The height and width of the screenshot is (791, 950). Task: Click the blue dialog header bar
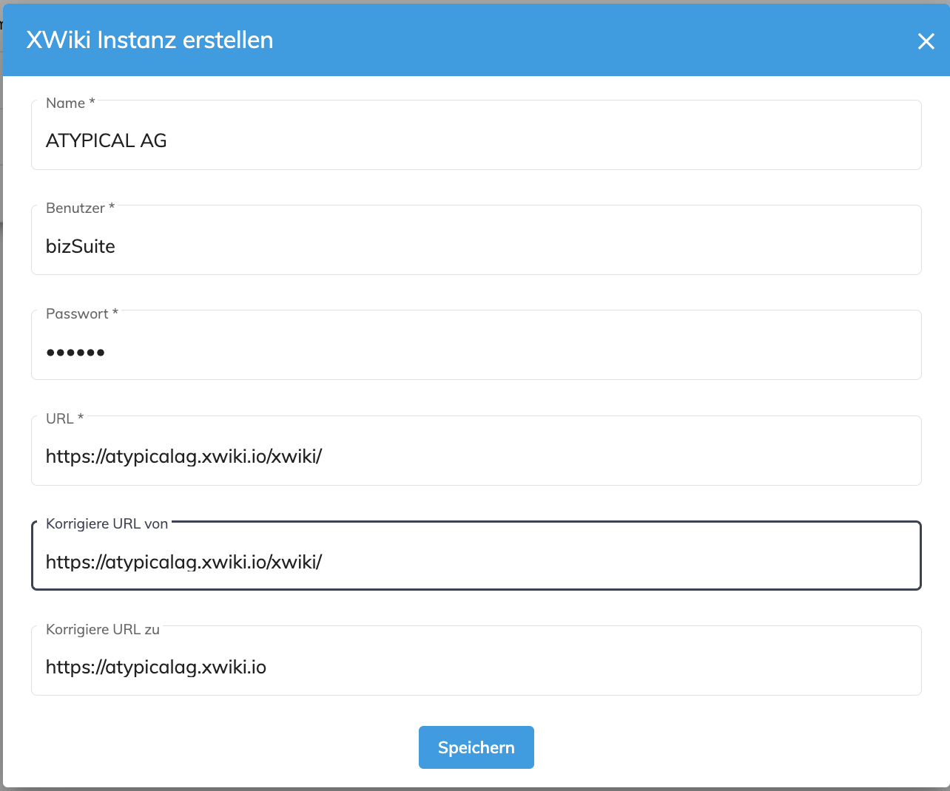coord(476,40)
